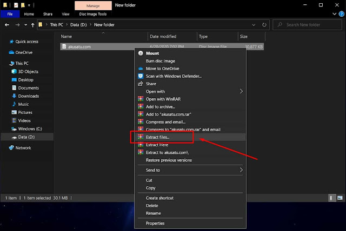Switch to the details view layout icon
Viewport: 346px width, 231px height.
331,198
